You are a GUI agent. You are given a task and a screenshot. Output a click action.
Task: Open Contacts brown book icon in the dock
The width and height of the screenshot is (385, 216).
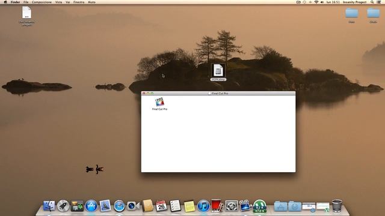coord(147,205)
